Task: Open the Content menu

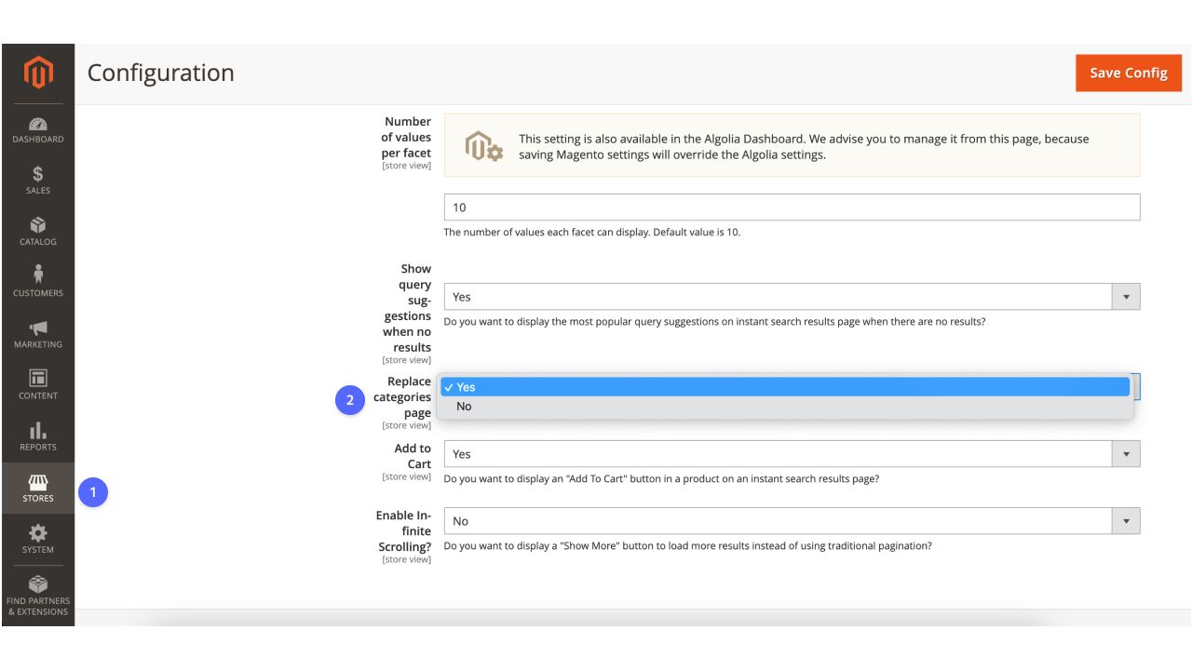Action: tap(38, 385)
